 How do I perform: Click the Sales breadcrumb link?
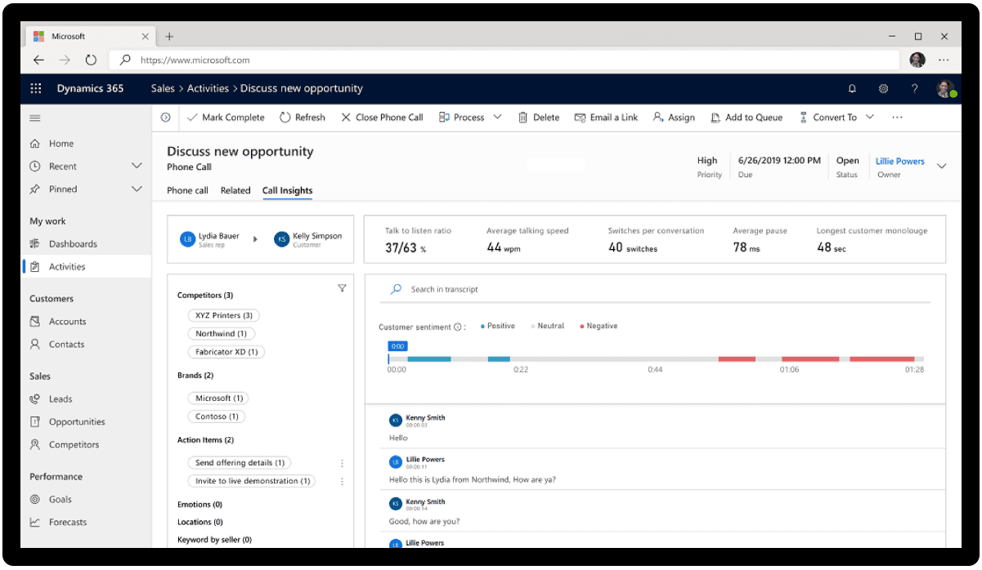click(x=163, y=88)
